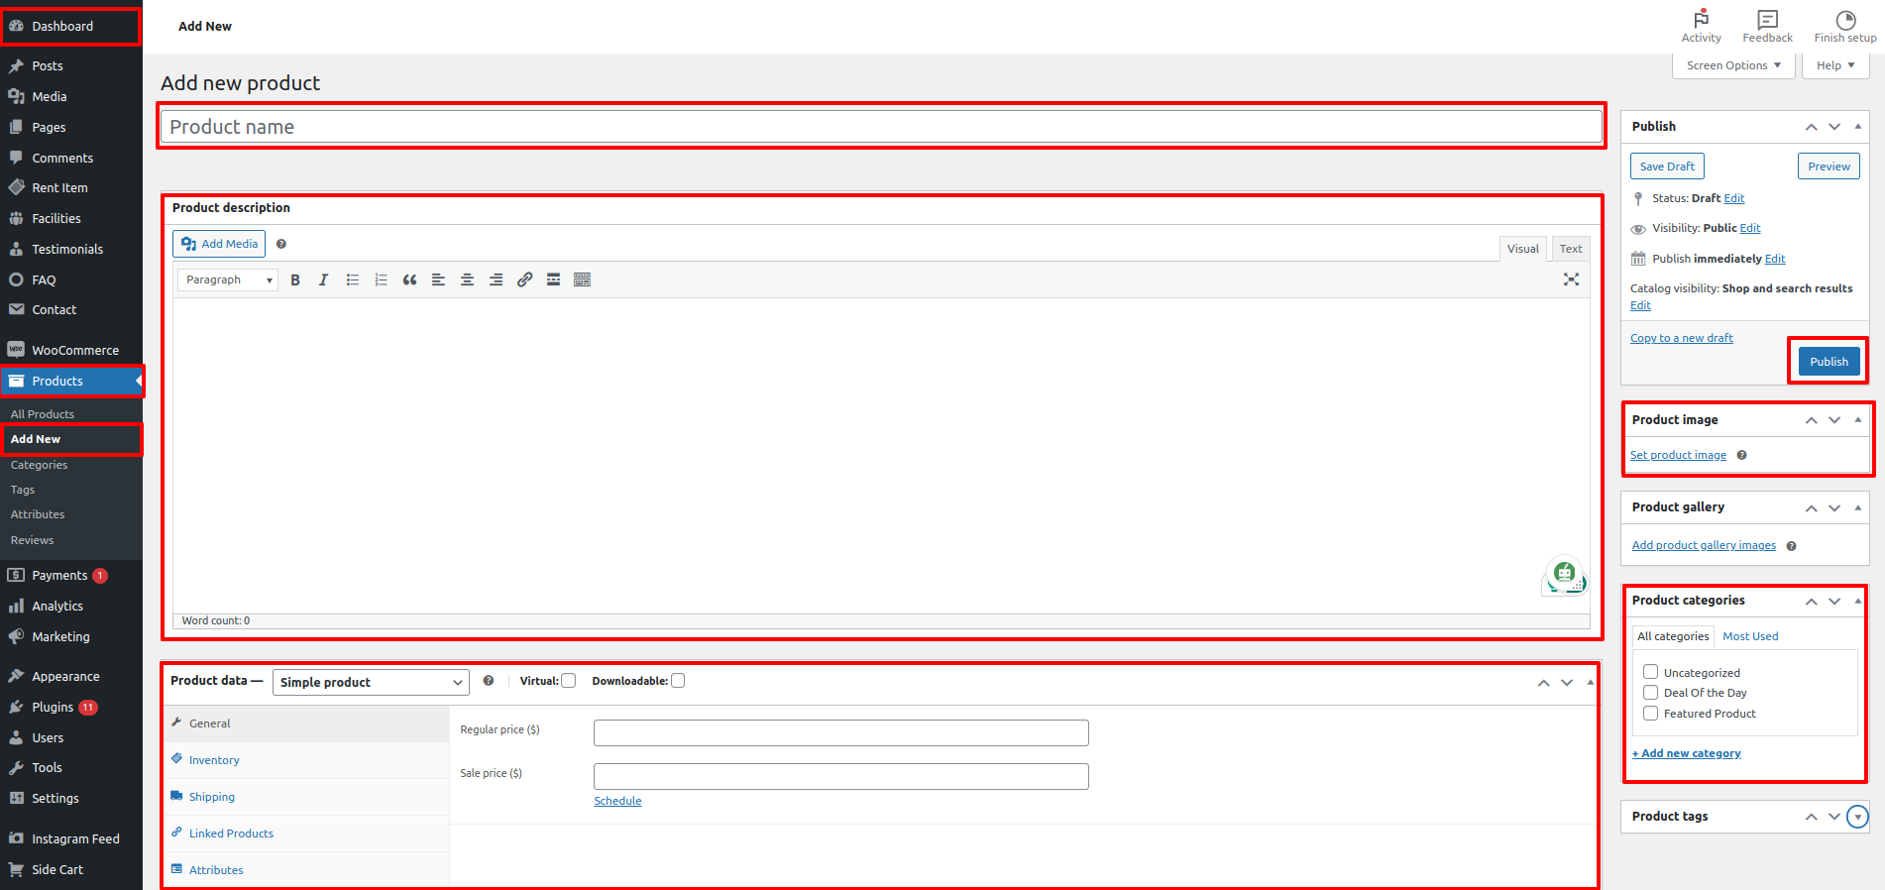Click the help icon beside gallery images link

click(1791, 546)
